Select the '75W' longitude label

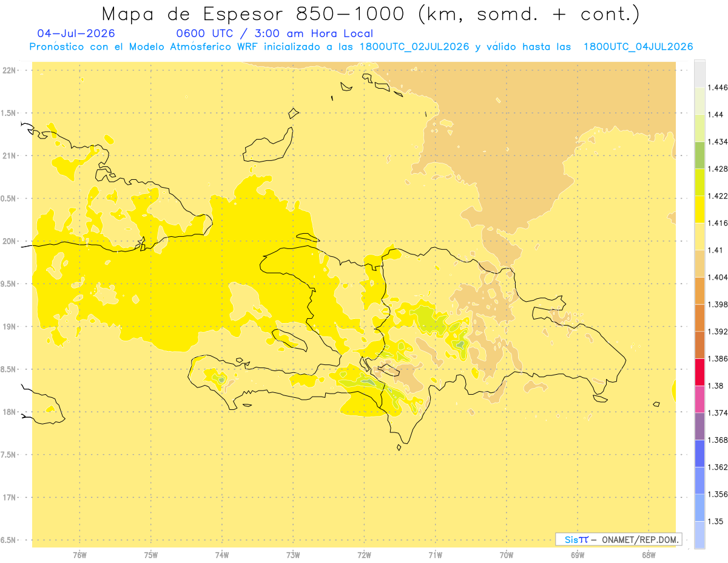[151, 554]
